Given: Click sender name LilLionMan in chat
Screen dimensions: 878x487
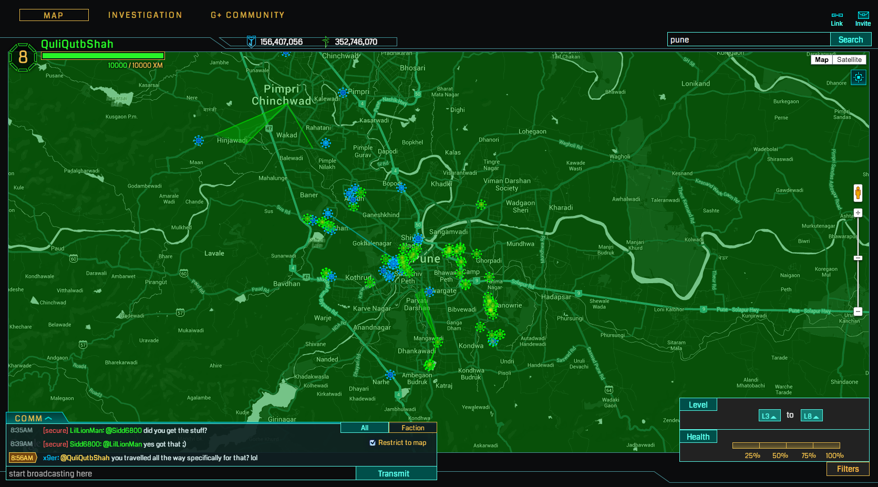Looking at the screenshot, I should (87, 430).
